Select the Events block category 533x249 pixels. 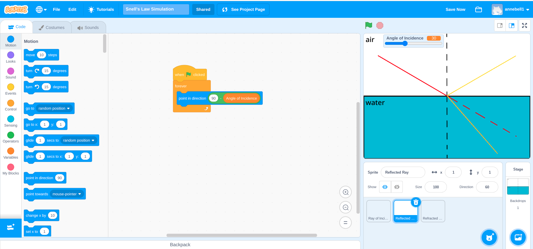11,90
